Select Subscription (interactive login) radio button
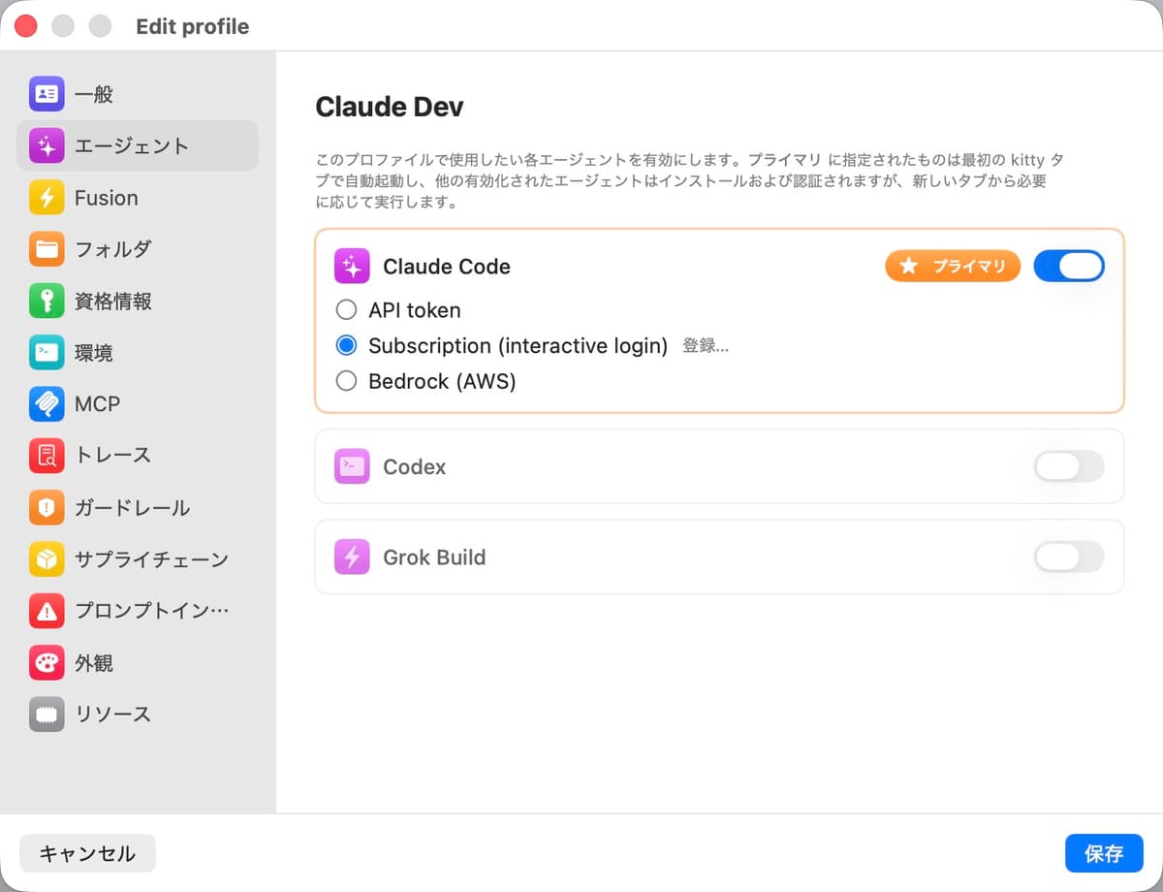Viewport: 1163px width, 892px height. point(346,345)
